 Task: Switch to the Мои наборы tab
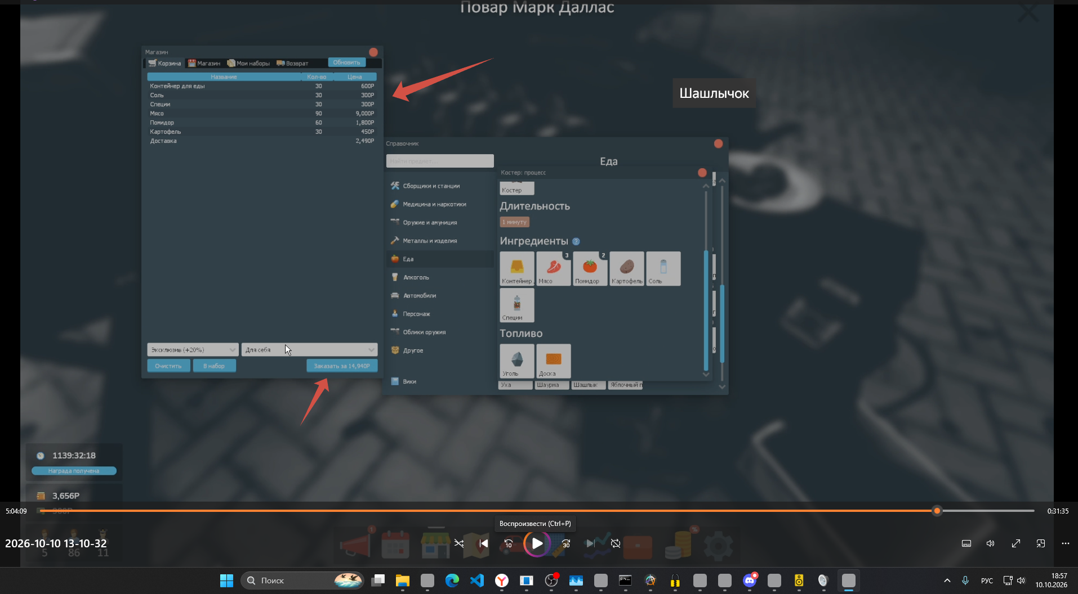tap(248, 63)
